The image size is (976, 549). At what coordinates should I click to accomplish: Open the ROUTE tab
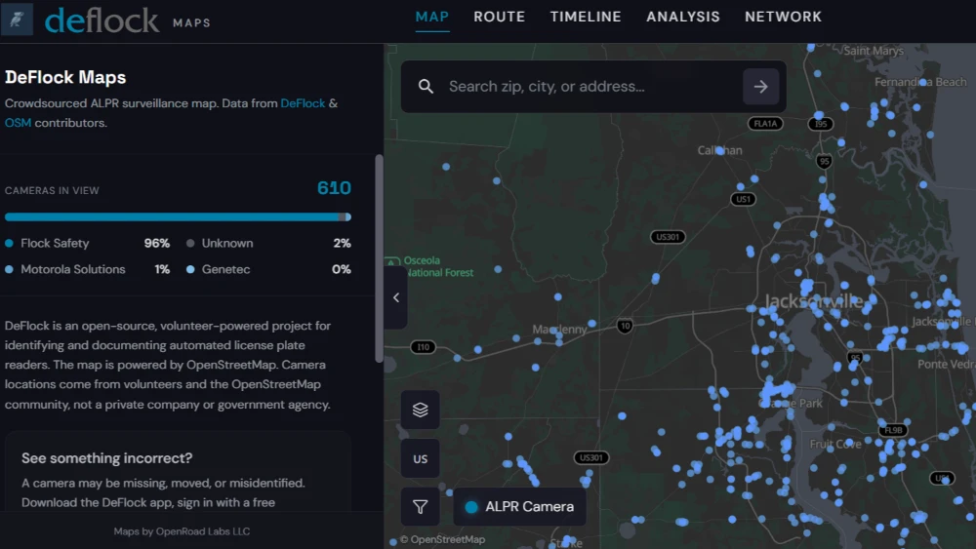pos(499,17)
